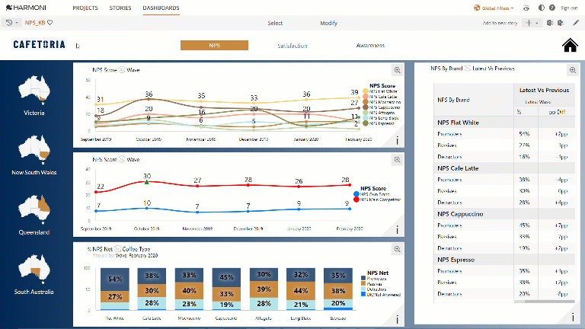Click the Latest Vs Previous column header
The image size is (585, 329).
point(544,91)
